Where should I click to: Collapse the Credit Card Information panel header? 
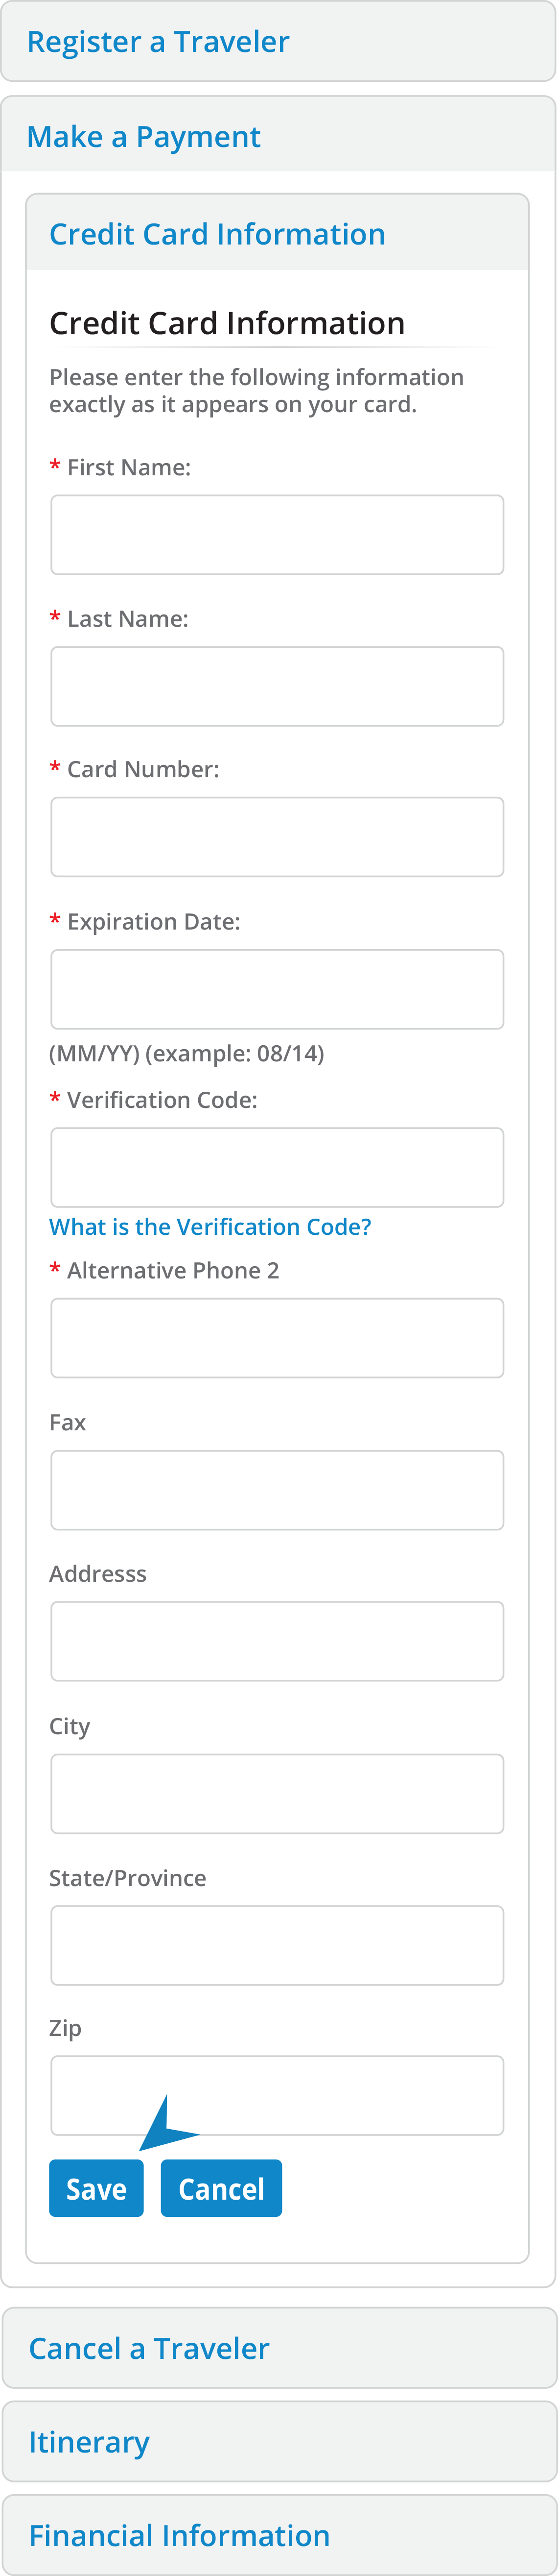click(217, 234)
